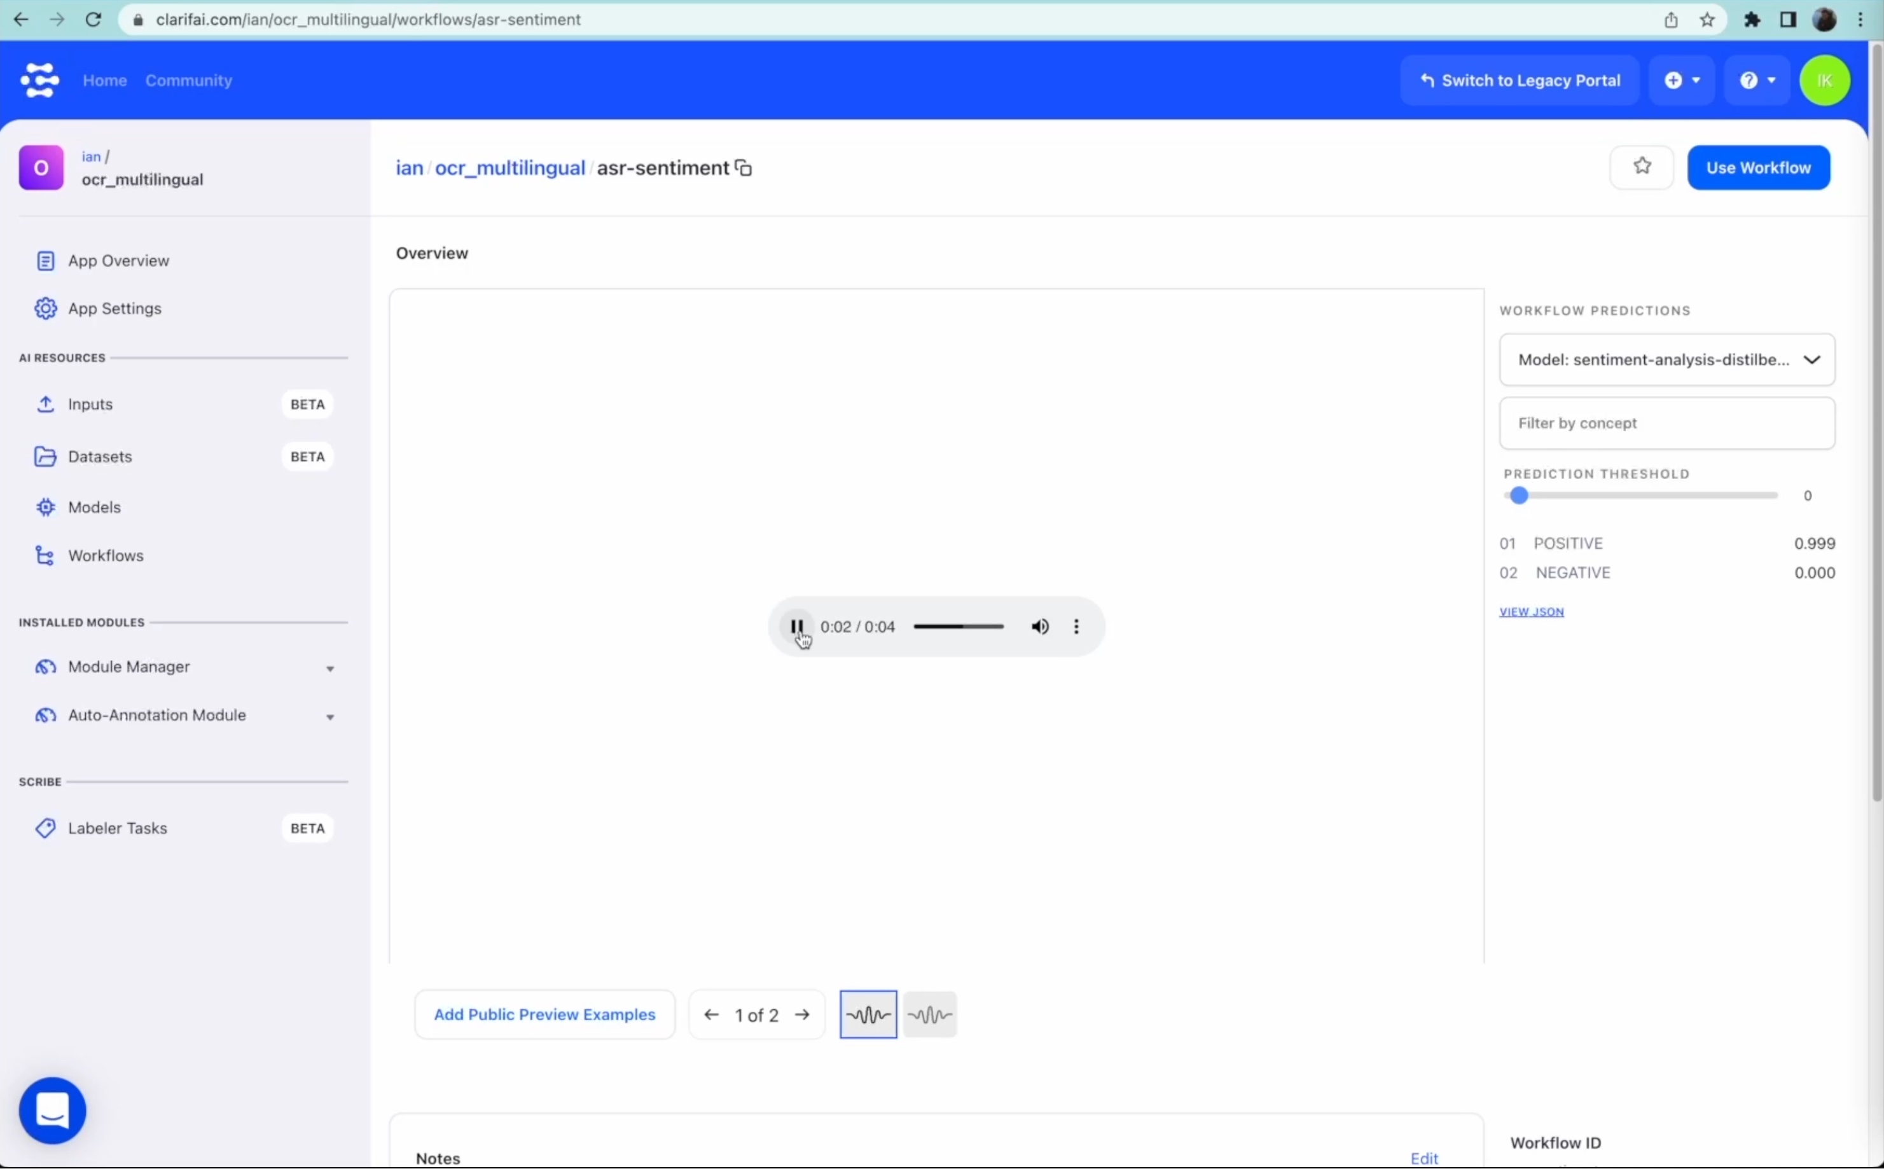Expand the Module Manager dropdown
The width and height of the screenshot is (1884, 1169).
[331, 667]
